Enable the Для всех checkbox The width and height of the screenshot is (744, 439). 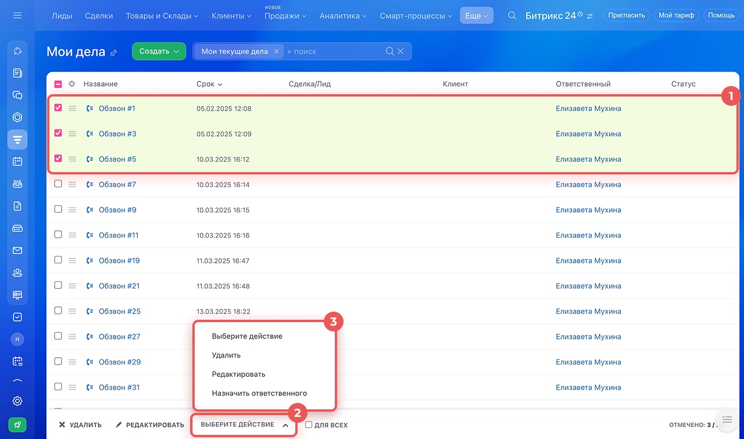tap(309, 424)
